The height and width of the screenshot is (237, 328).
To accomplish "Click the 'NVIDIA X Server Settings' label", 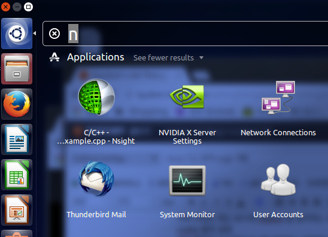I will click(x=187, y=137).
